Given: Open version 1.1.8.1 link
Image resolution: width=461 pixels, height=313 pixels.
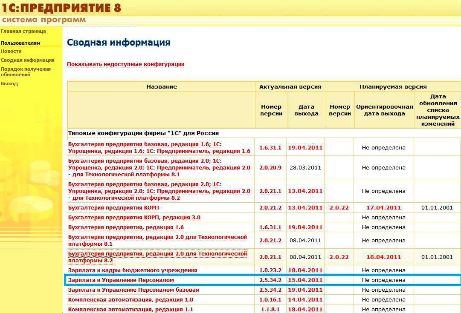Looking at the screenshot, I should (270, 310).
